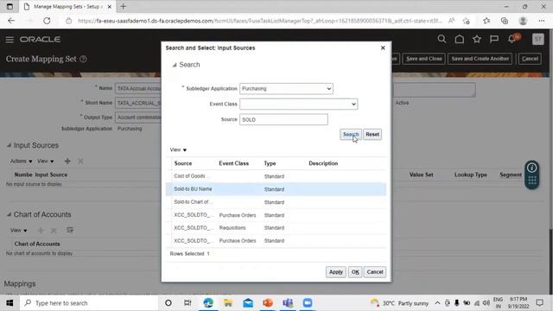Click Save and Create Another button
This screenshot has width=553, height=311.
tap(480, 59)
